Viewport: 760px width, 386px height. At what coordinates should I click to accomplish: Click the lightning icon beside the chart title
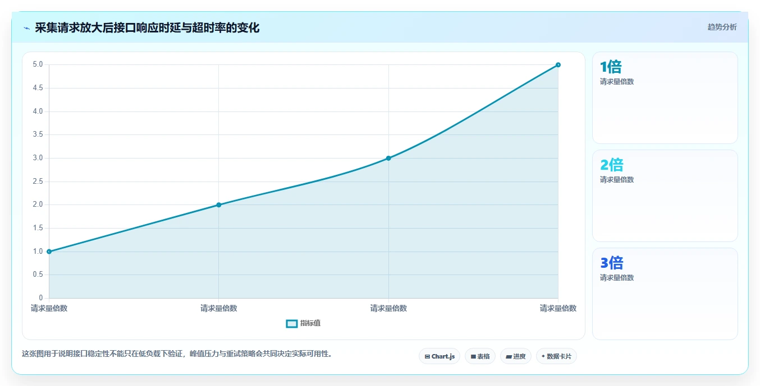[26, 28]
